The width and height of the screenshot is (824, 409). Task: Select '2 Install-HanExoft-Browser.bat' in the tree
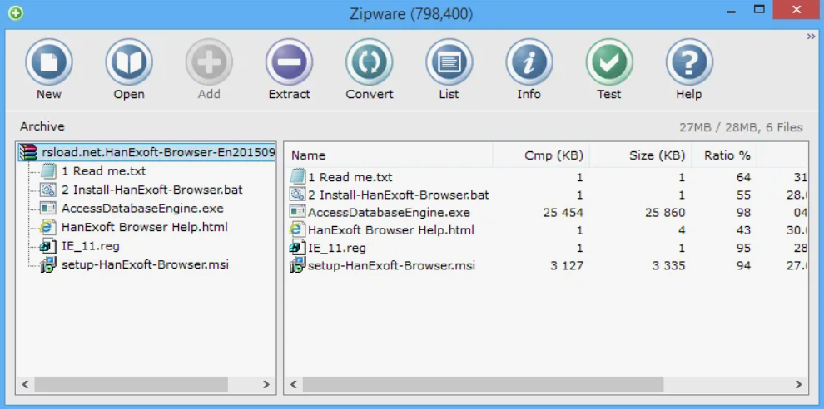pyautogui.click(x=151, y=190)
